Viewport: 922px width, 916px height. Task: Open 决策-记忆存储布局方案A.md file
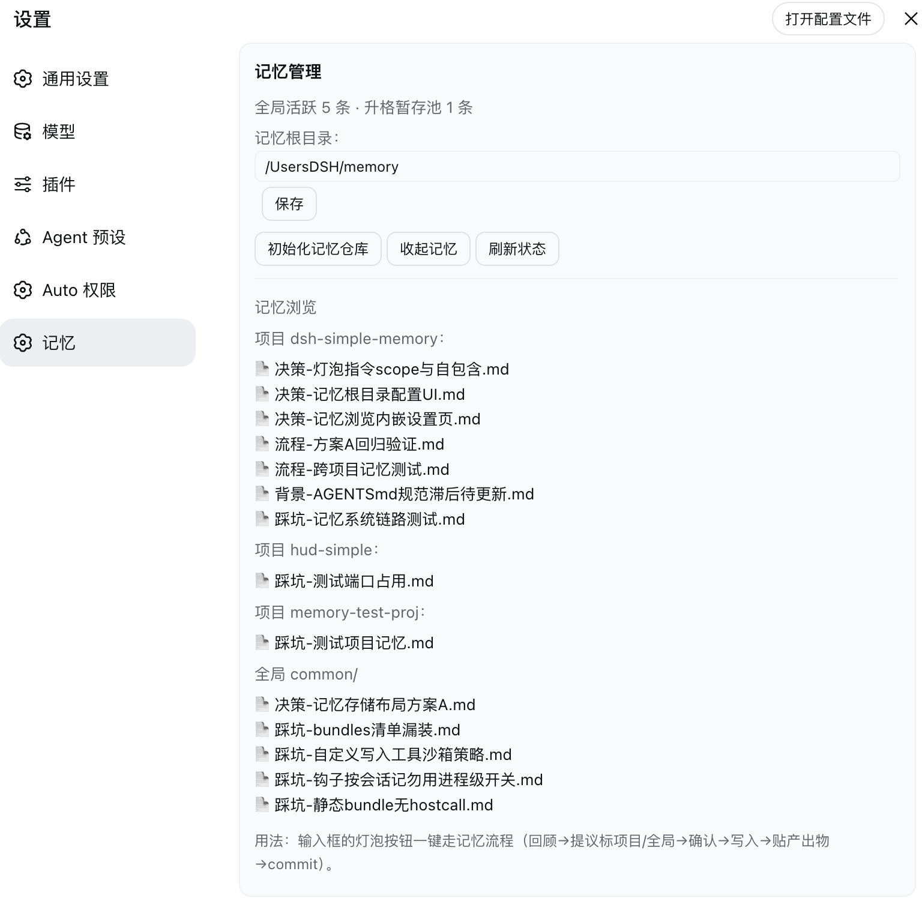(375, 704)
